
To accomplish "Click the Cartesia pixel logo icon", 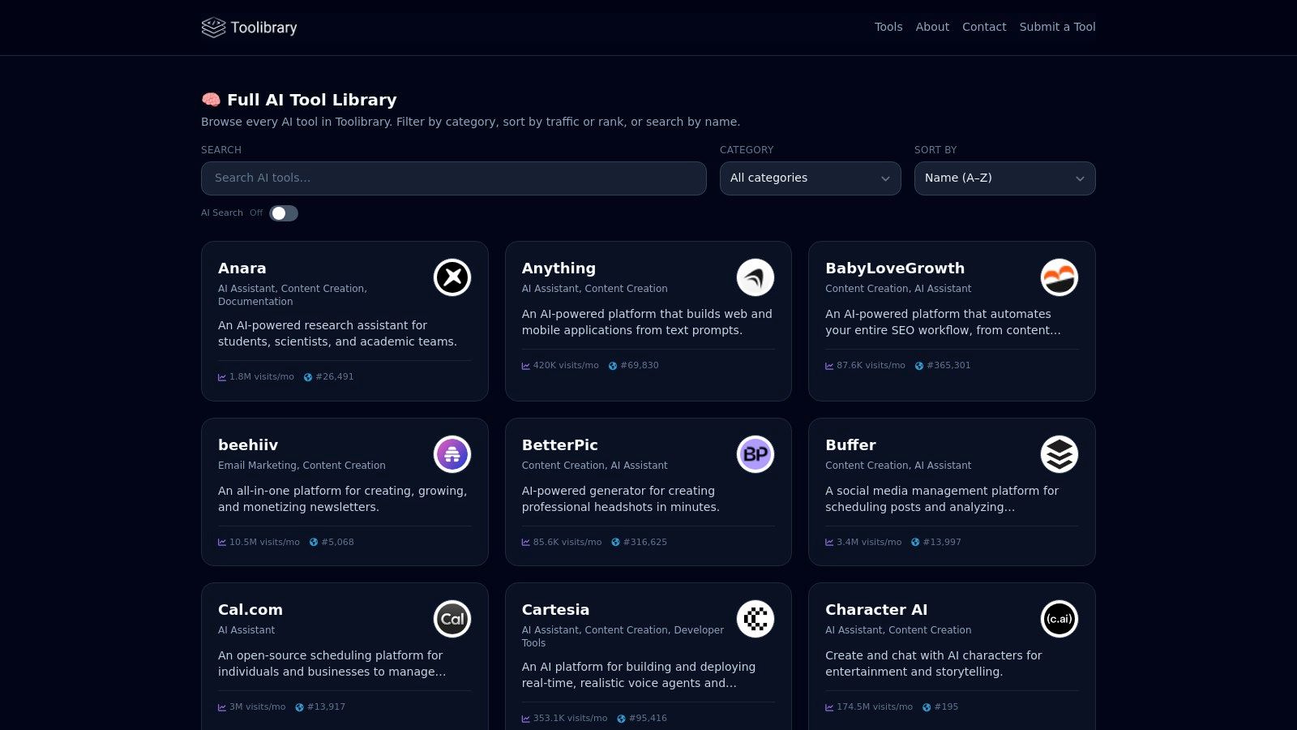I will (756, 619).
